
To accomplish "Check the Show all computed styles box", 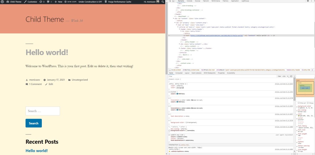I will point(299,103).
